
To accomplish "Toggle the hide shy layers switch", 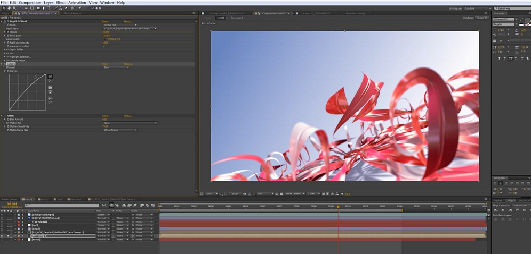I will 124,205.
